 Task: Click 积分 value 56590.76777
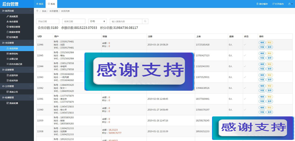coord(115,133)
